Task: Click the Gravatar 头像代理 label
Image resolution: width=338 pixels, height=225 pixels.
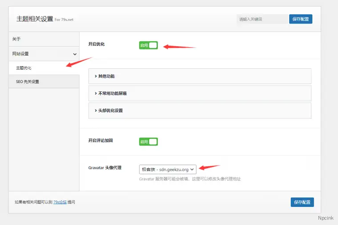Action: [108, 168]
